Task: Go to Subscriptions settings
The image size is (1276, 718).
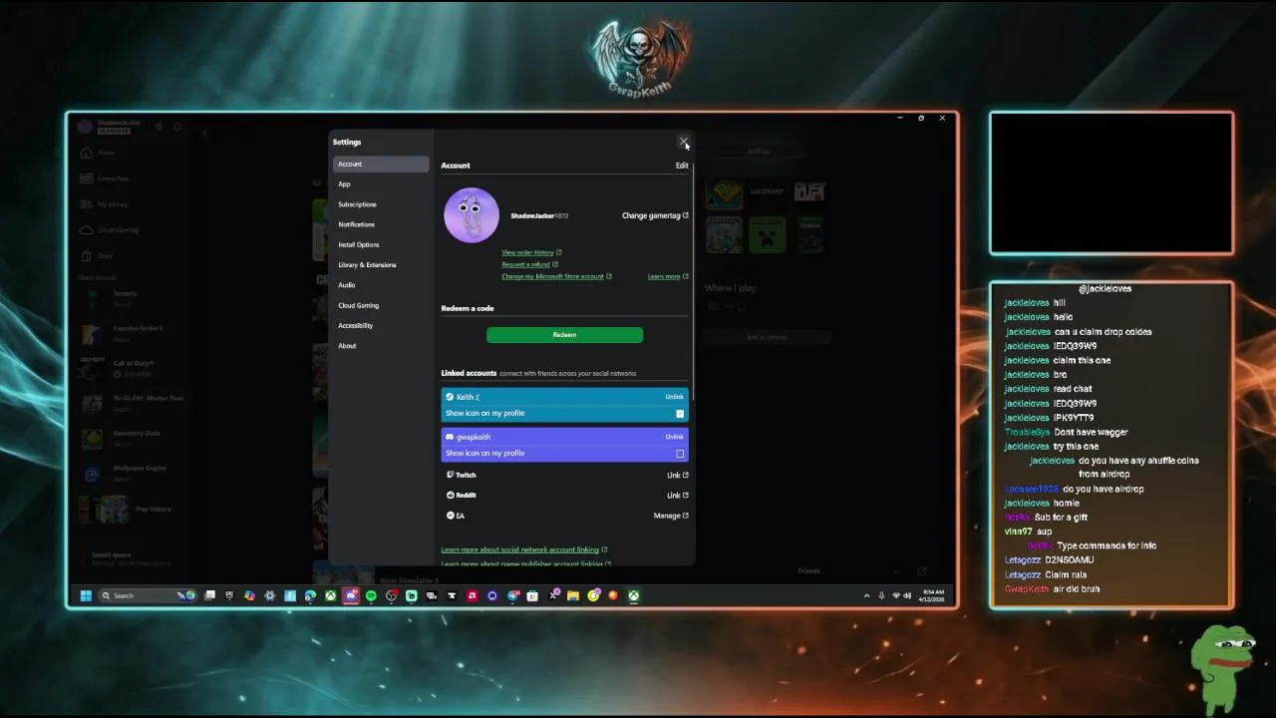Action: 381,204
